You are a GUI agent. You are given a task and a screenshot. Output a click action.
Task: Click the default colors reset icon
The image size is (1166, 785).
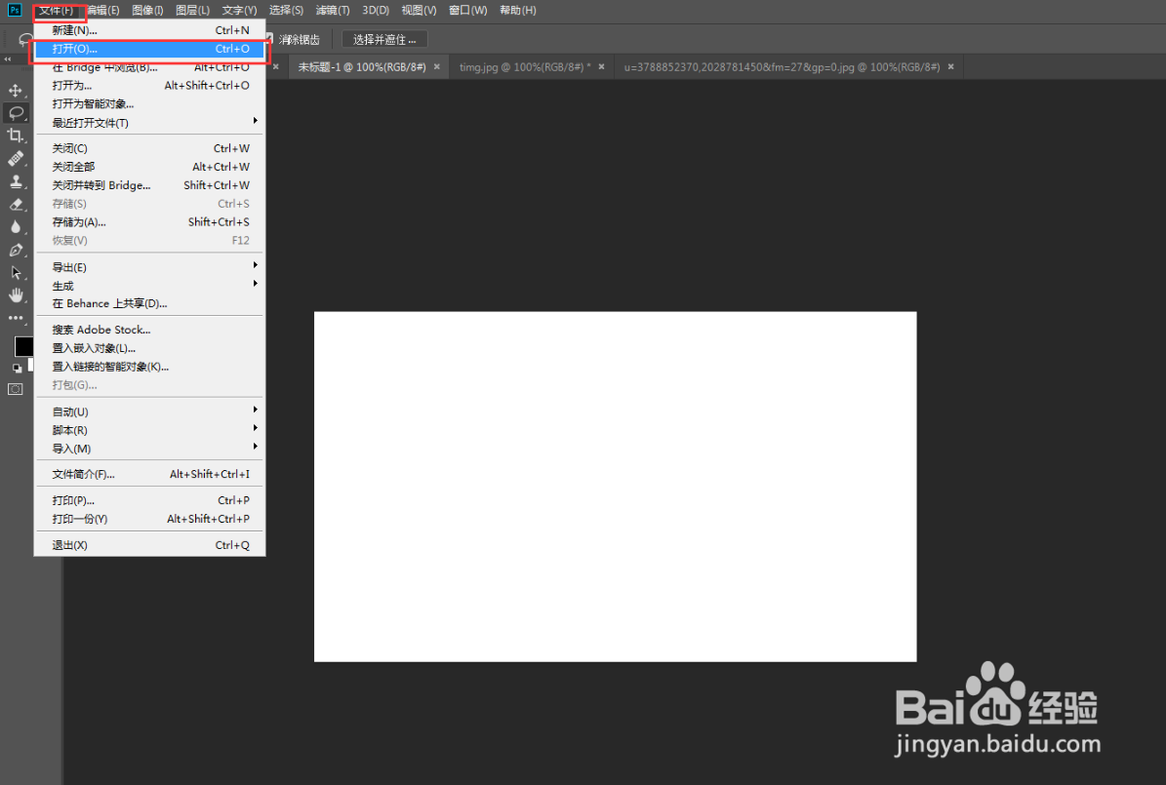coord(18,368)
